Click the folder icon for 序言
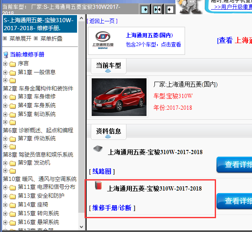 [x=13, y=64]
